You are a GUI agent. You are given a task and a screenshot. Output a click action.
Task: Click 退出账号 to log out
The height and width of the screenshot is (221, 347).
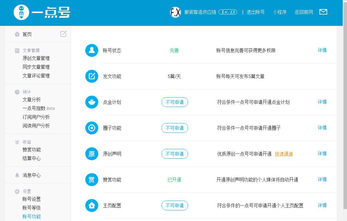(x=256, y=12)
